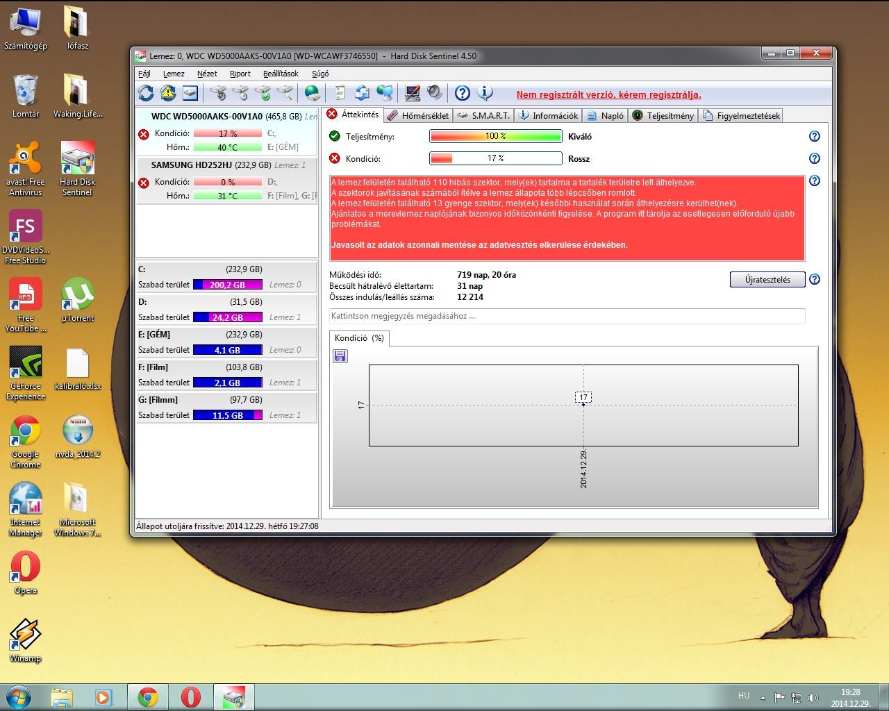Click the globe and monitor network icon
The width and height of the screenshot is (889, 711).
click(384, 93)
